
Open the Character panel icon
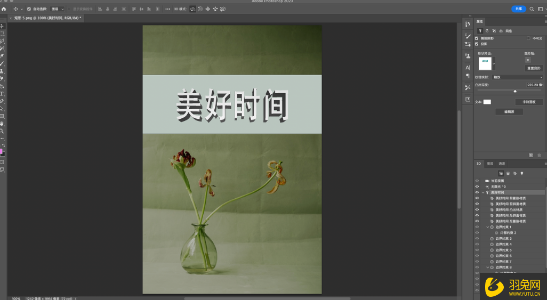click(x=468, y=68)
